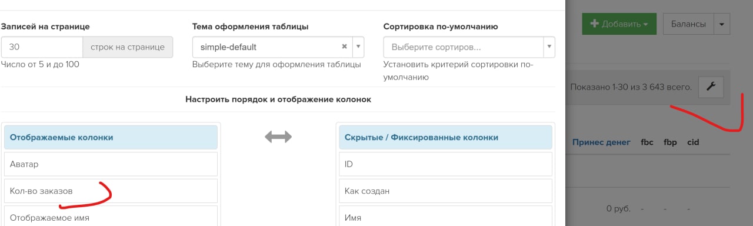Click the fbc column header
The image size is (753, 226).
tap(647, 142)
